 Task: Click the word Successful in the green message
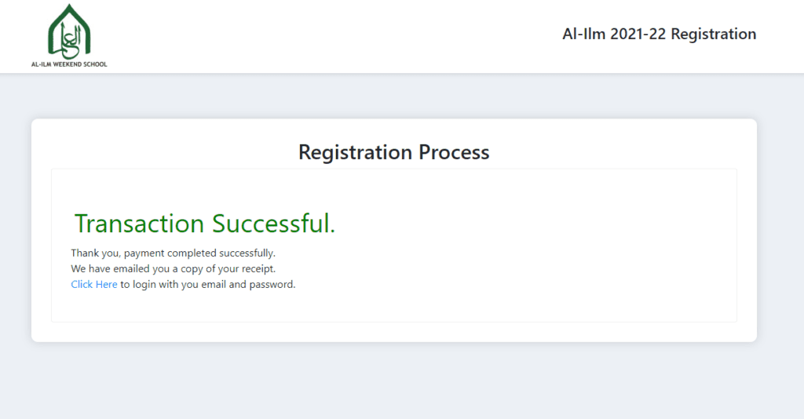(273, 224)
